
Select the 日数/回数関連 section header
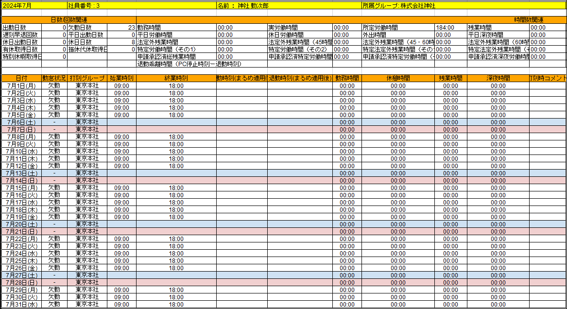click(x=69, y=20)
